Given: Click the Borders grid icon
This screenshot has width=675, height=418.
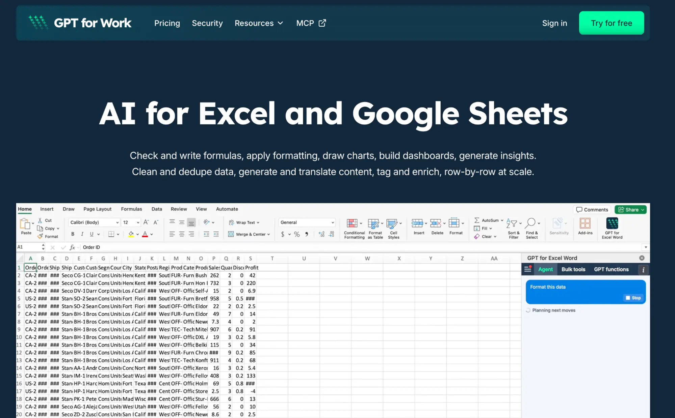Looking at the screenshot, I should coord(111,234).
